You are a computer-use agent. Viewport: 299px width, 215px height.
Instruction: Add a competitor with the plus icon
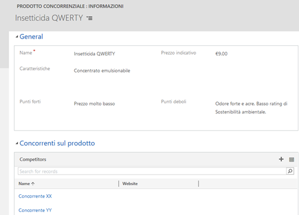click(x=281, y=159)
